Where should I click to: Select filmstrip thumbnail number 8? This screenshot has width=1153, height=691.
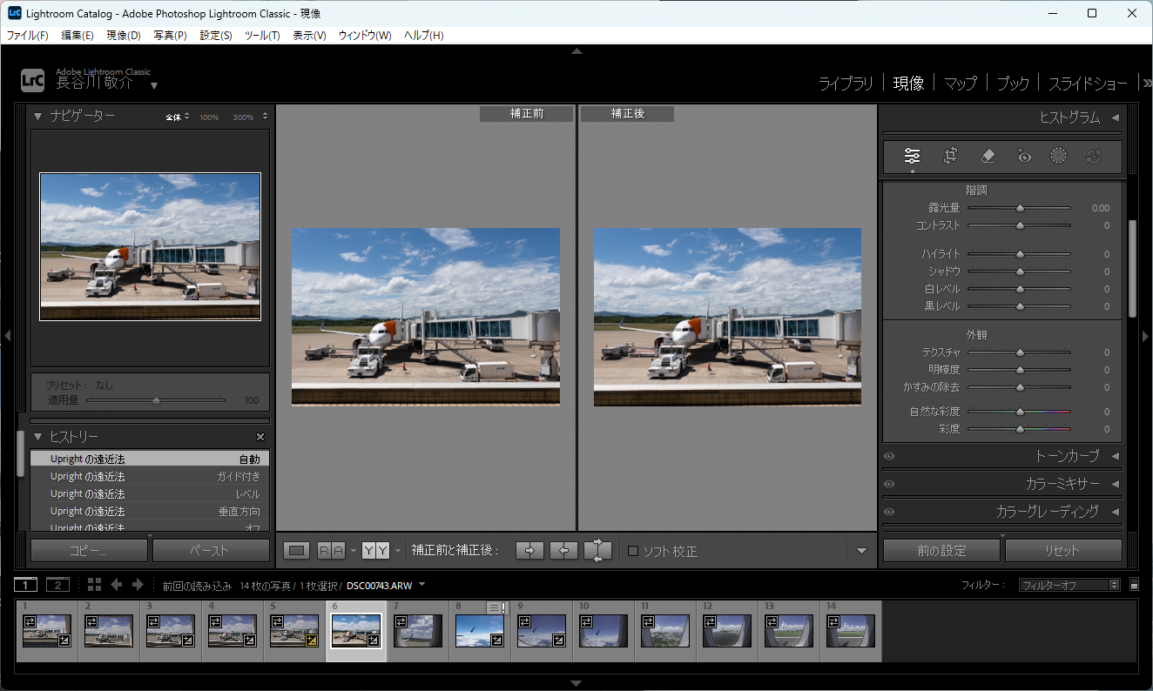click(x=480, y=631)
